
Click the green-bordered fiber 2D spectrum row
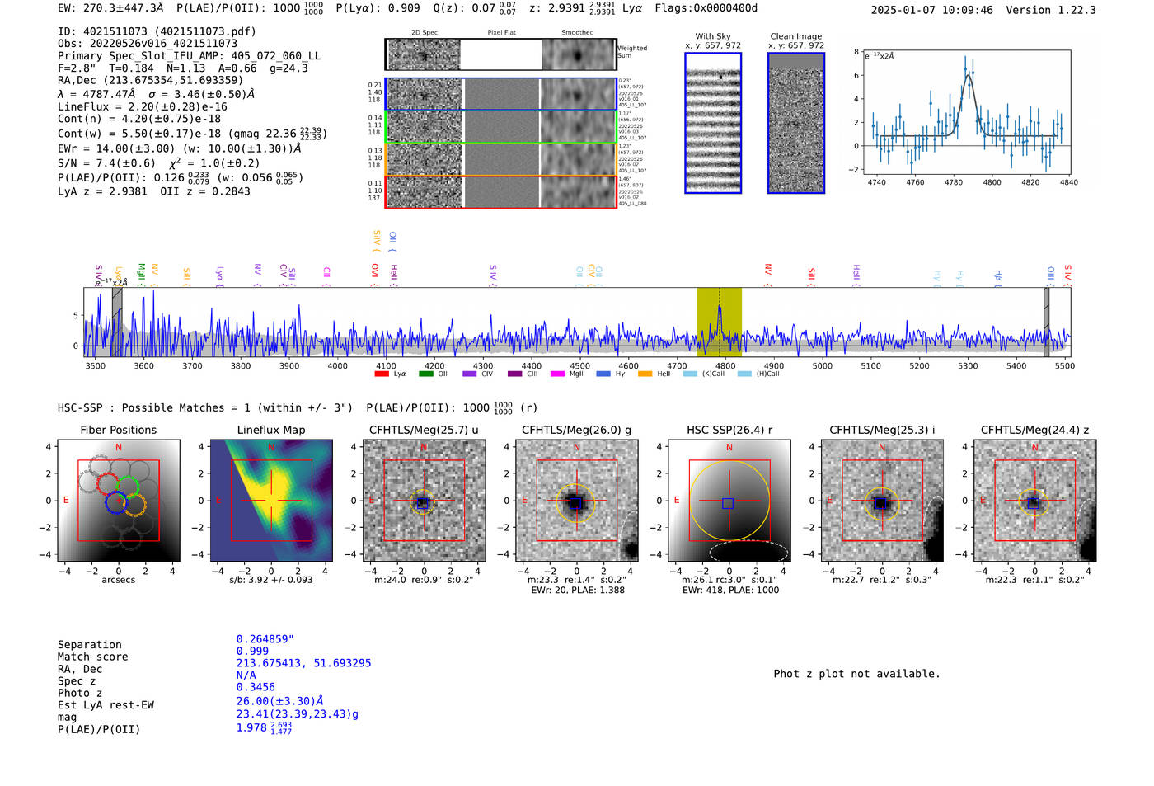500,126
